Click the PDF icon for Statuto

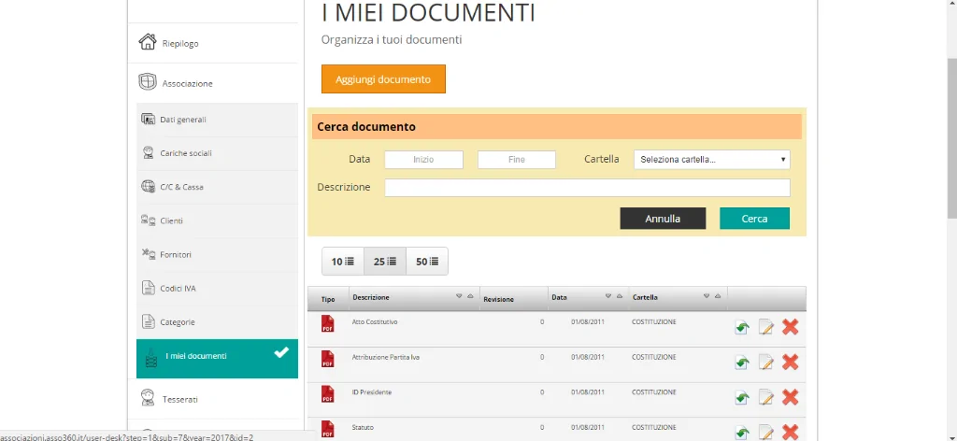(328, 429)
